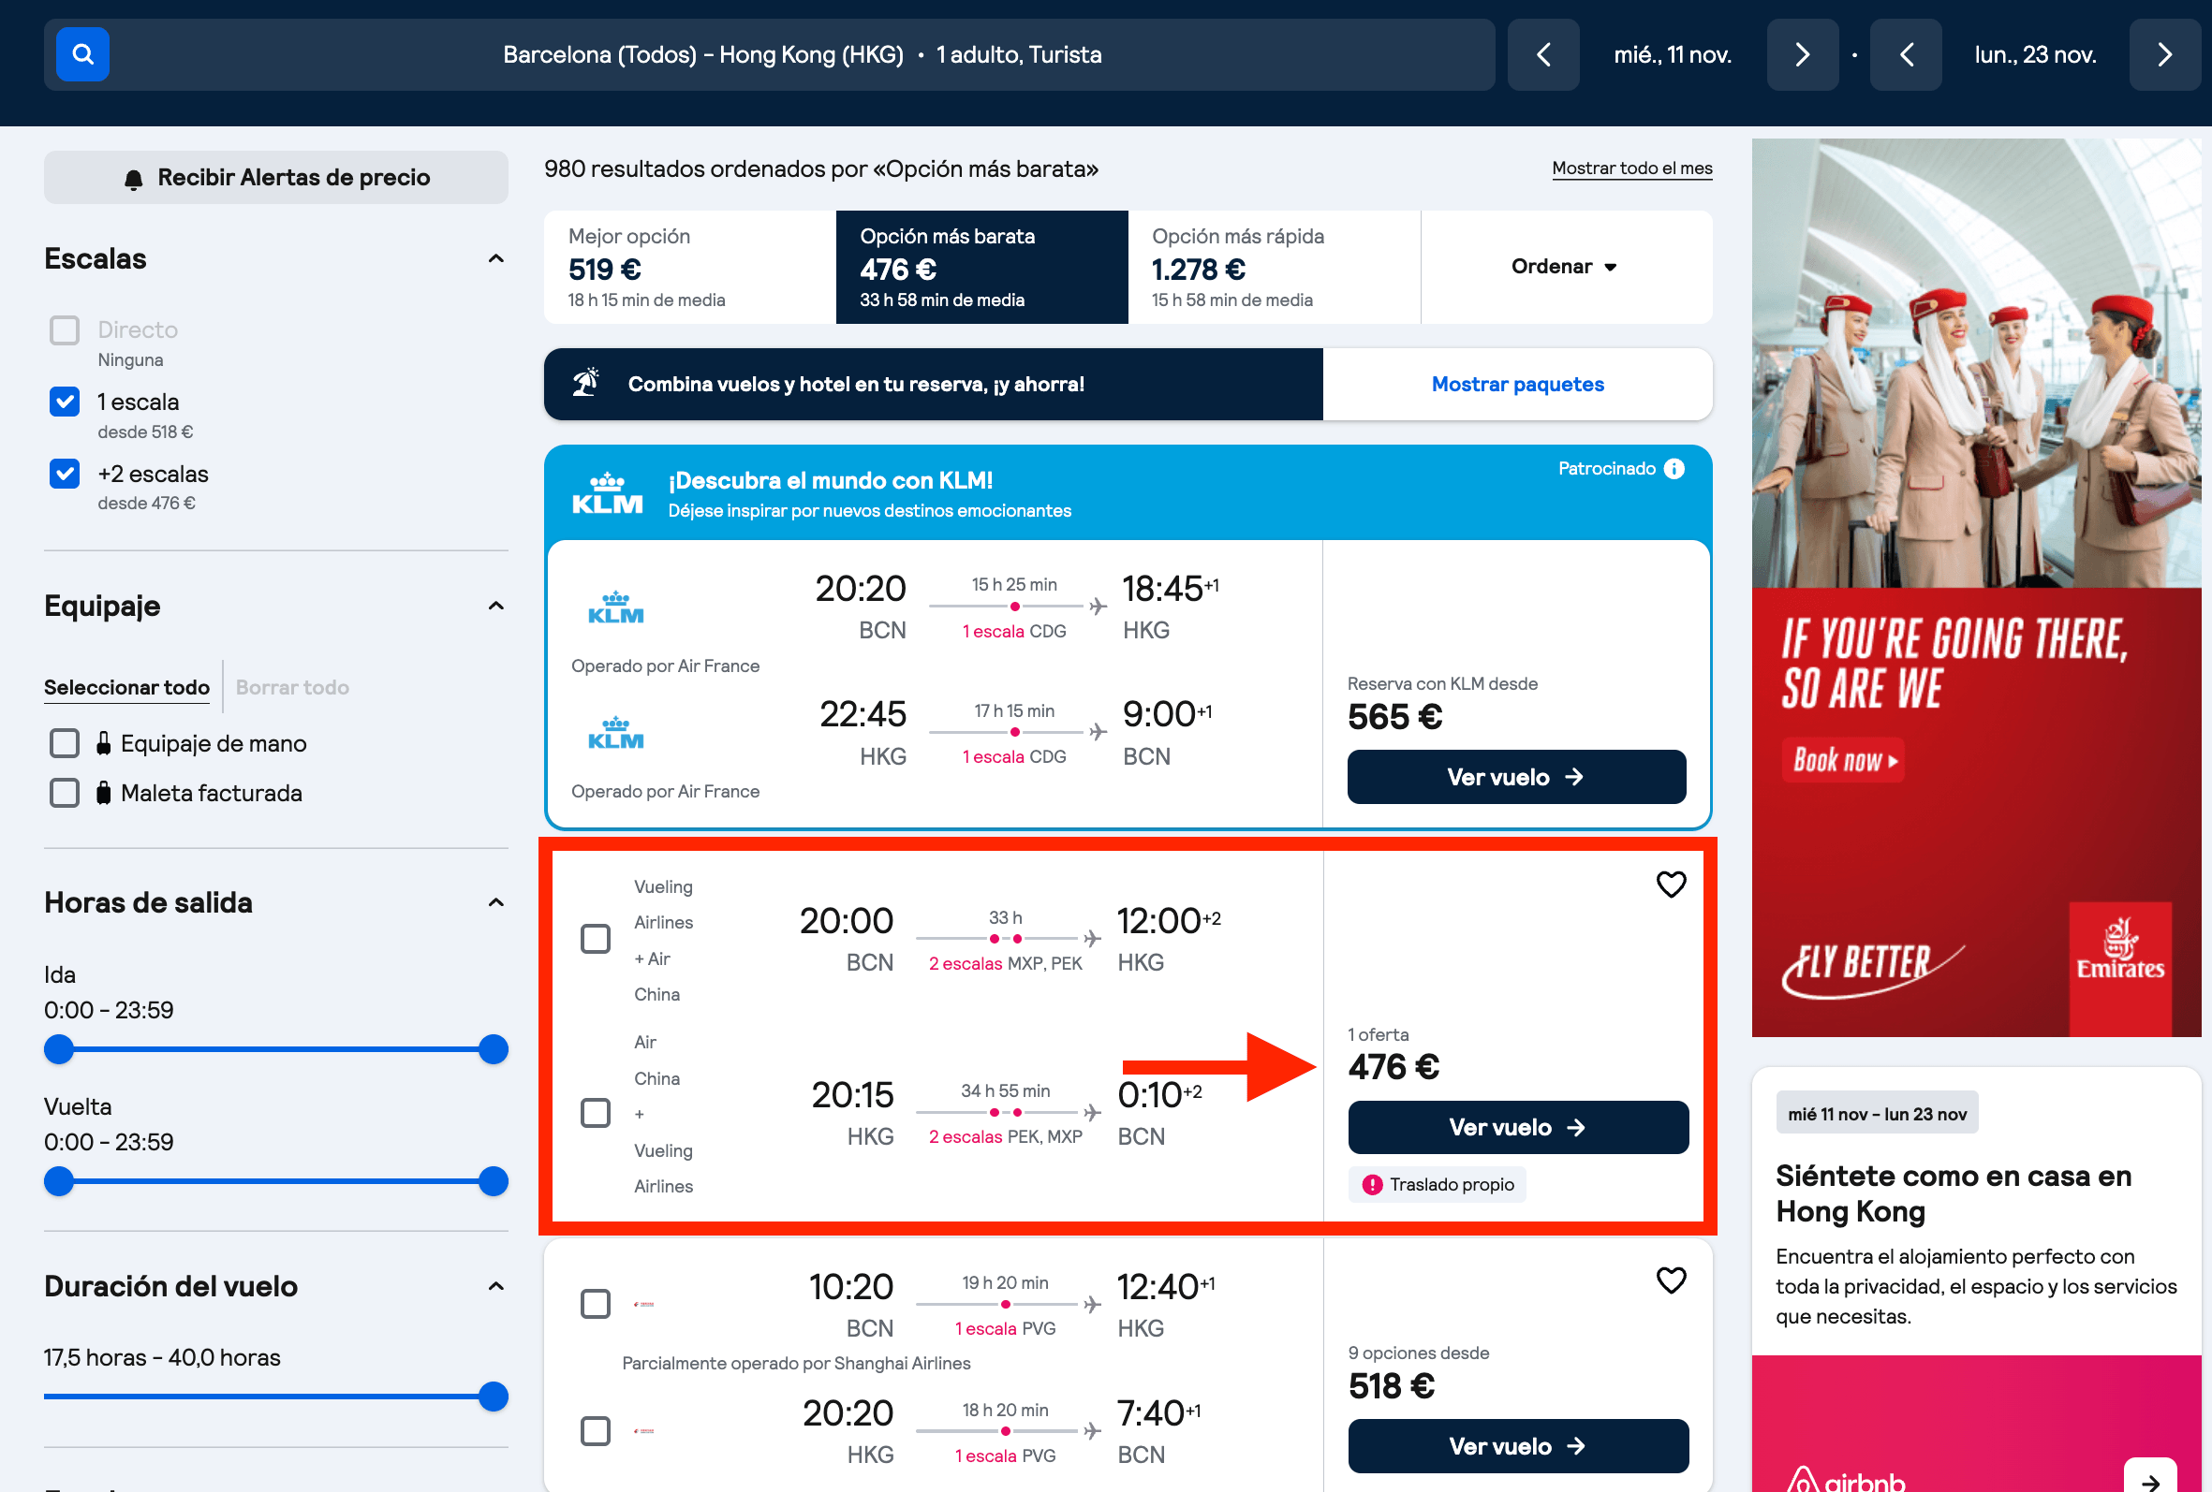Click 1 escala PVG on the 10:20 flight
This screenshot has width=2212, height=1492.
(1005, 1328)
